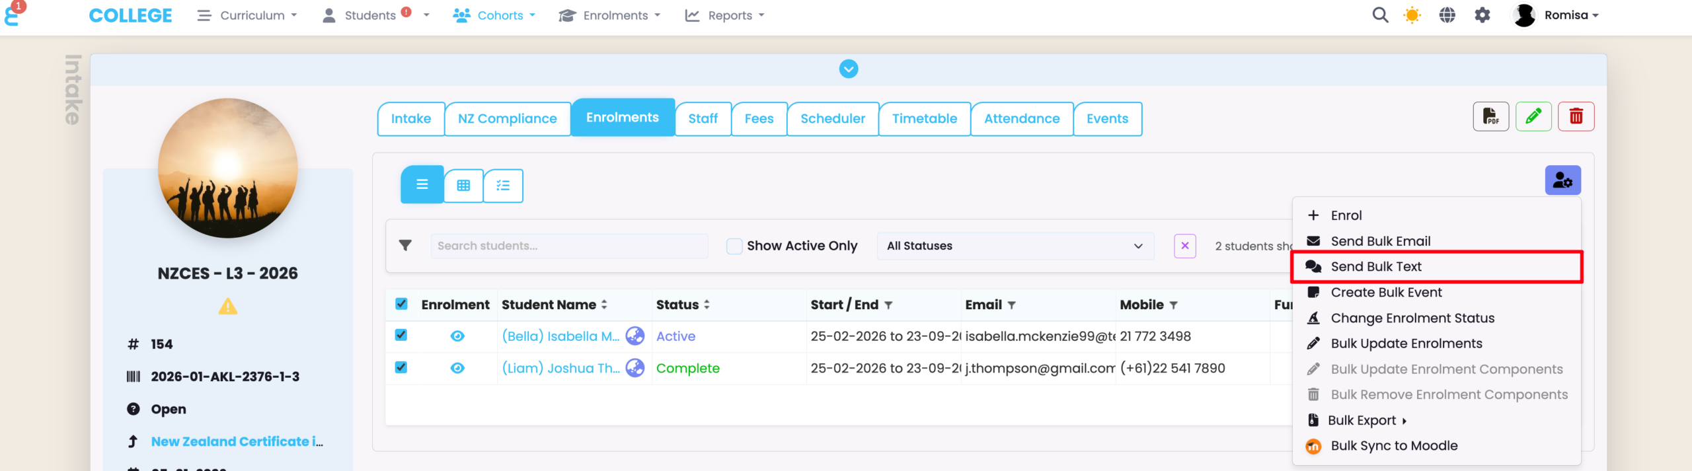Click the red trash delete button
Viewport: 1692px width, 471px height.
pyautogui.click(x=1576, y=117)
